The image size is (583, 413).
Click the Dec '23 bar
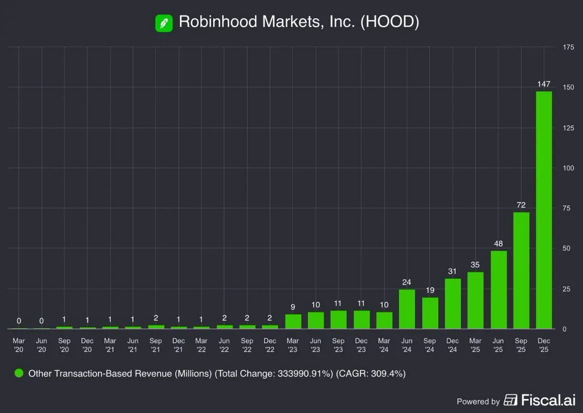(361, 320)
